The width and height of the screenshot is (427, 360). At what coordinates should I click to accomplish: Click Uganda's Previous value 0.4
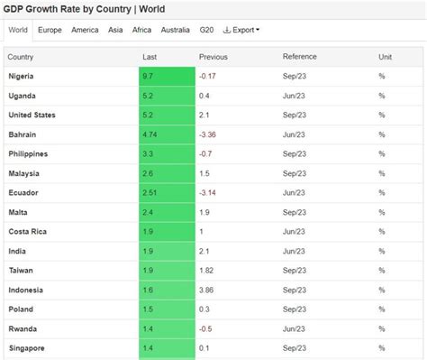pos(204,96)
